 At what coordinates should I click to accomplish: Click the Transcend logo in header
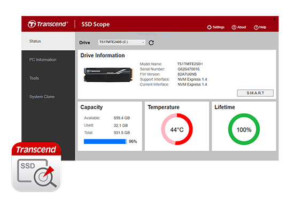pyautogui.click(x=48, y=24)
